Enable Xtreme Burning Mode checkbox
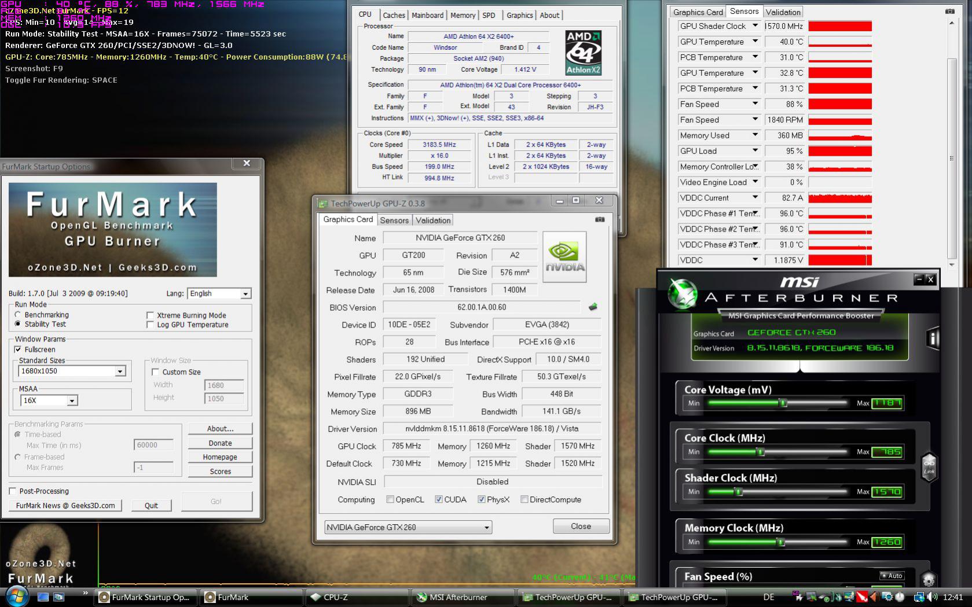Image resolution: width=972 pixels, height=607 pixels. coord(150,315)
